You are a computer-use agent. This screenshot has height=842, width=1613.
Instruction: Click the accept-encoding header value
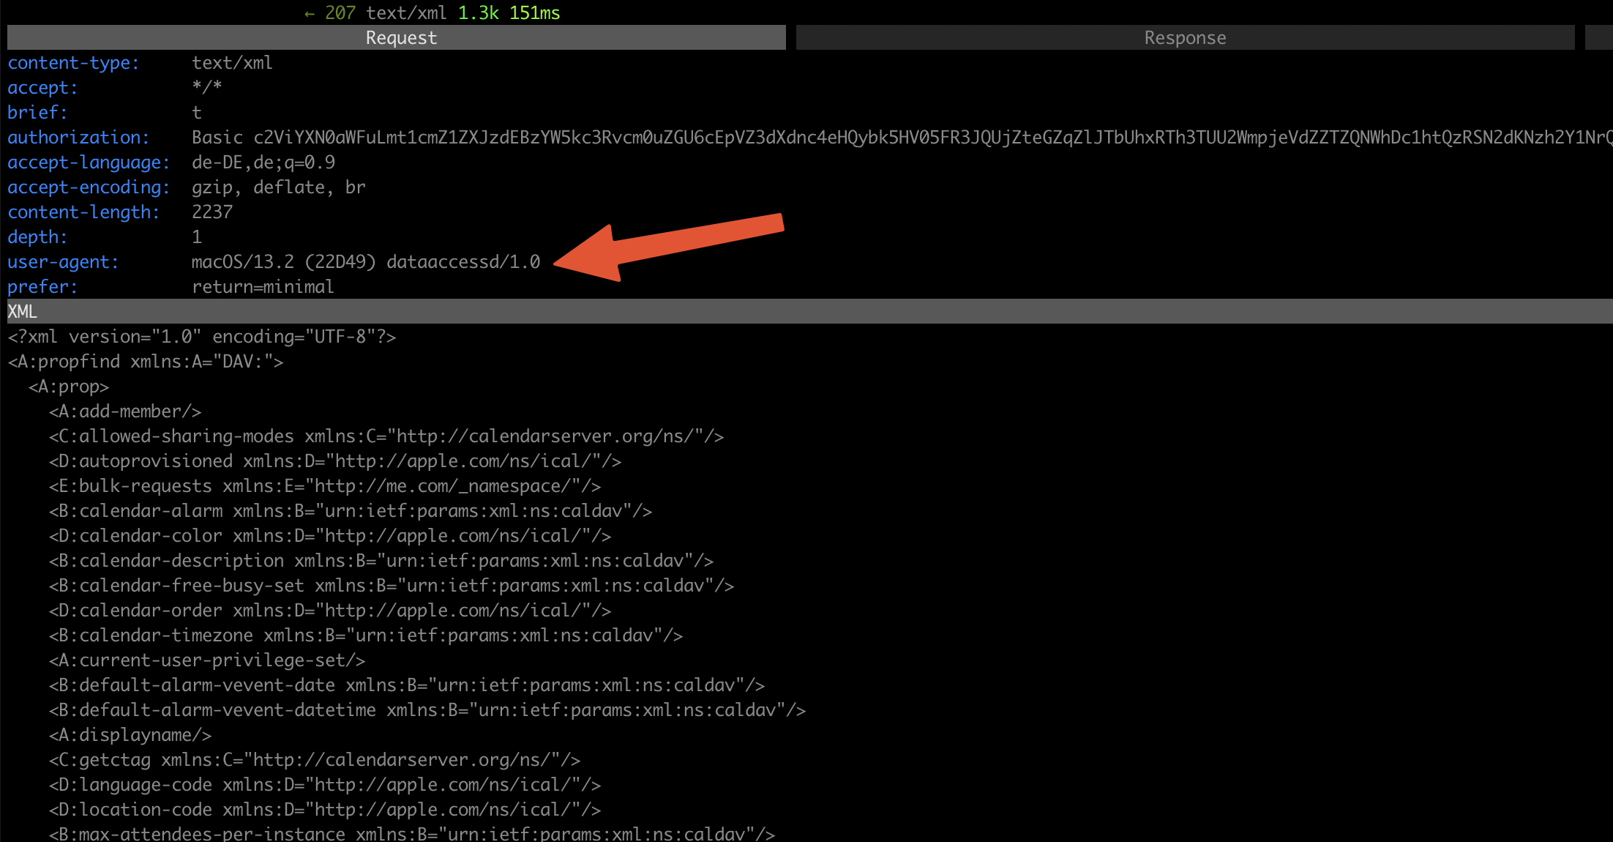(x=278, y=187)
